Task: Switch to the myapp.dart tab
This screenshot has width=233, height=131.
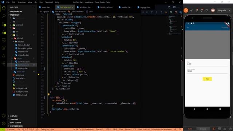Action: pyautogui.click(x=145, y=7)
